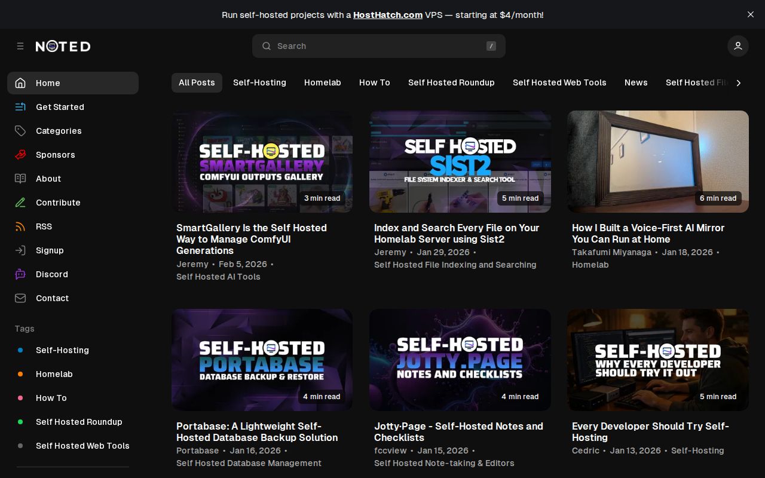Toggle the sidebar hamburger menu
Screen dimensions: 765x478
click(x=20, y=46)
